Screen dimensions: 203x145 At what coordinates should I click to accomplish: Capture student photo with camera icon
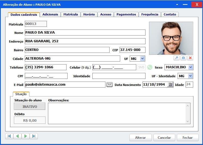coord(183,58)
